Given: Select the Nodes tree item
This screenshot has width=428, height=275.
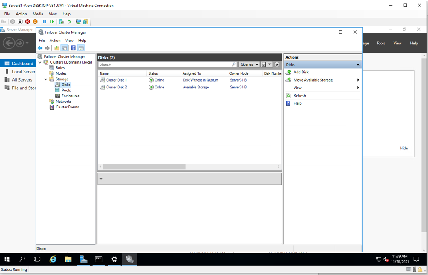Looking at the screenshot, I should (61, 73).
